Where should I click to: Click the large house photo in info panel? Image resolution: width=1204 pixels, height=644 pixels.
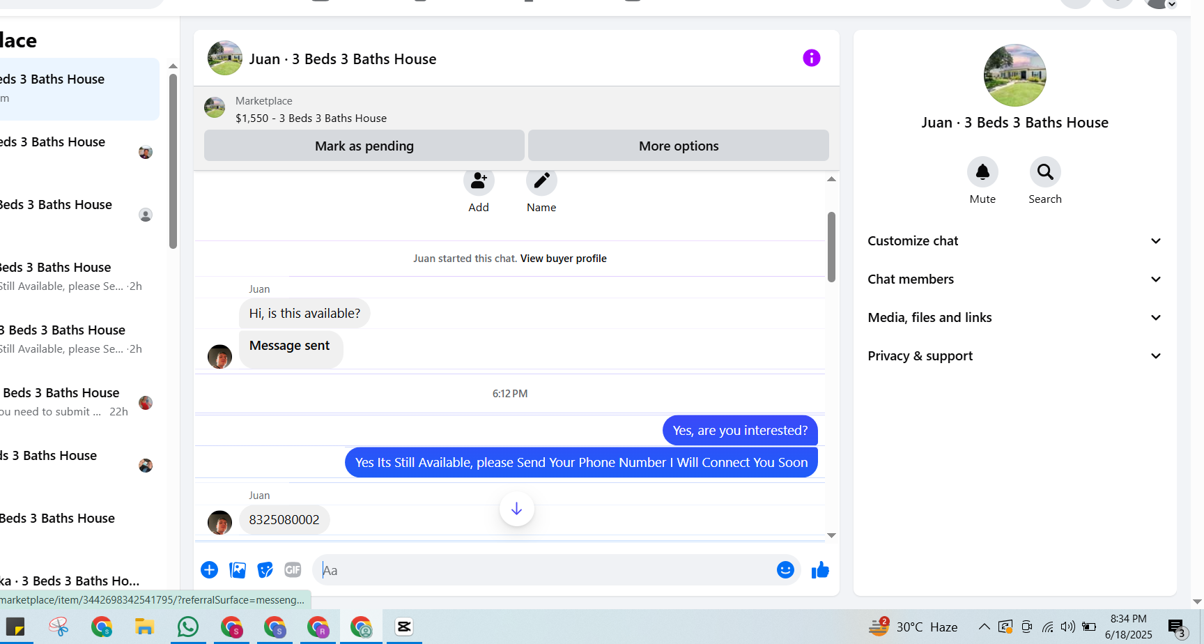tap(1014, 75)
